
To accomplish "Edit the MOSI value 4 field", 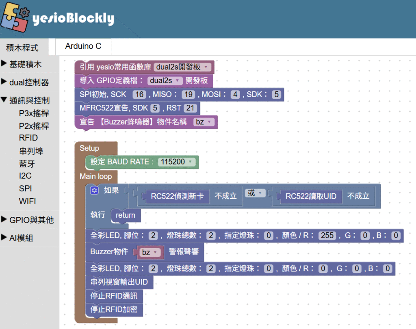I will point(235,94).
